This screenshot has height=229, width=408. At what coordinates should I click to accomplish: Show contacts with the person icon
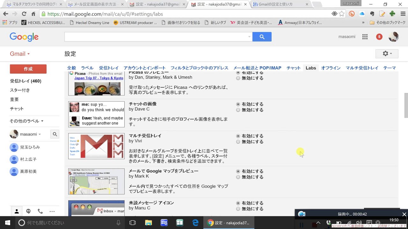point(17,211)
